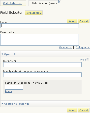Click into the Description text area
Image resolution: width=90 pixels, height=113 pixels.
39,40
